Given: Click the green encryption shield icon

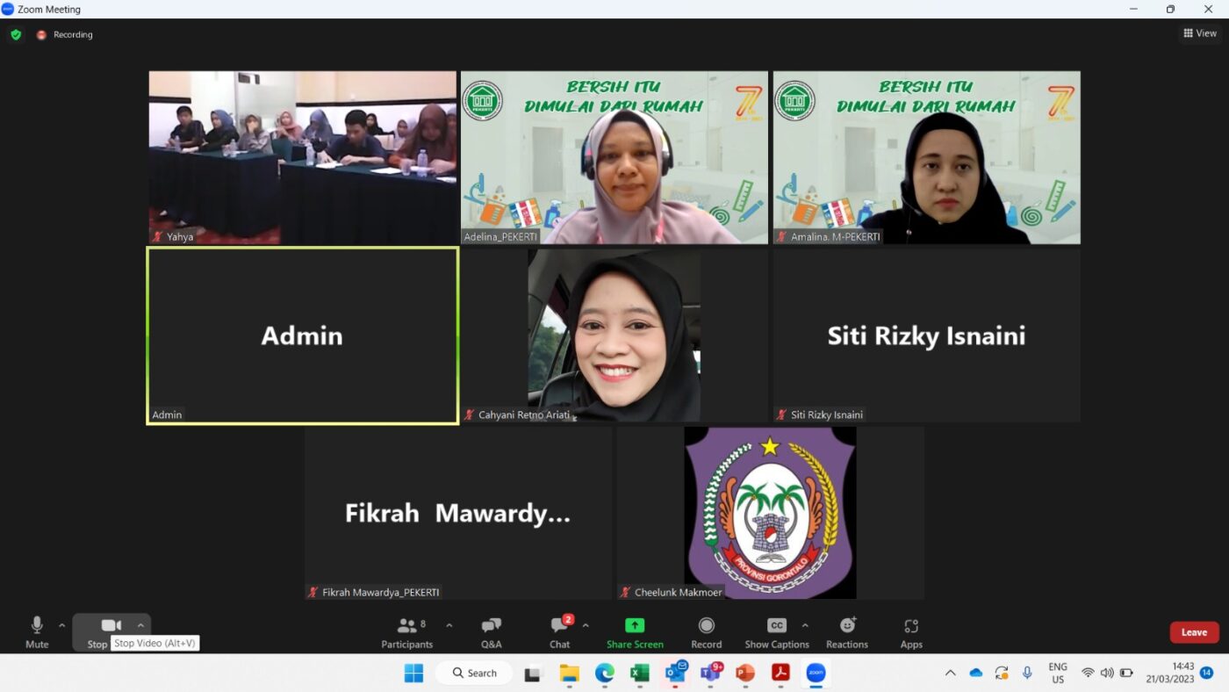Looking at the screenshot, I should tap(16, 34).
